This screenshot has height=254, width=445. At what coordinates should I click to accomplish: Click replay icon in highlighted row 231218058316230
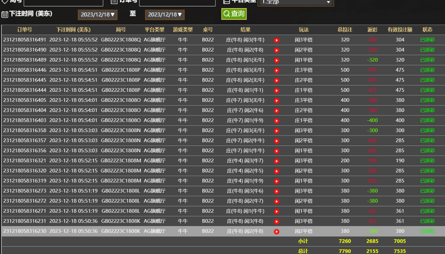click(x=277, y=232)
